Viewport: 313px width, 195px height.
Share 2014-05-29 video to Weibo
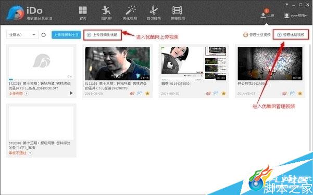click(132, 93)
